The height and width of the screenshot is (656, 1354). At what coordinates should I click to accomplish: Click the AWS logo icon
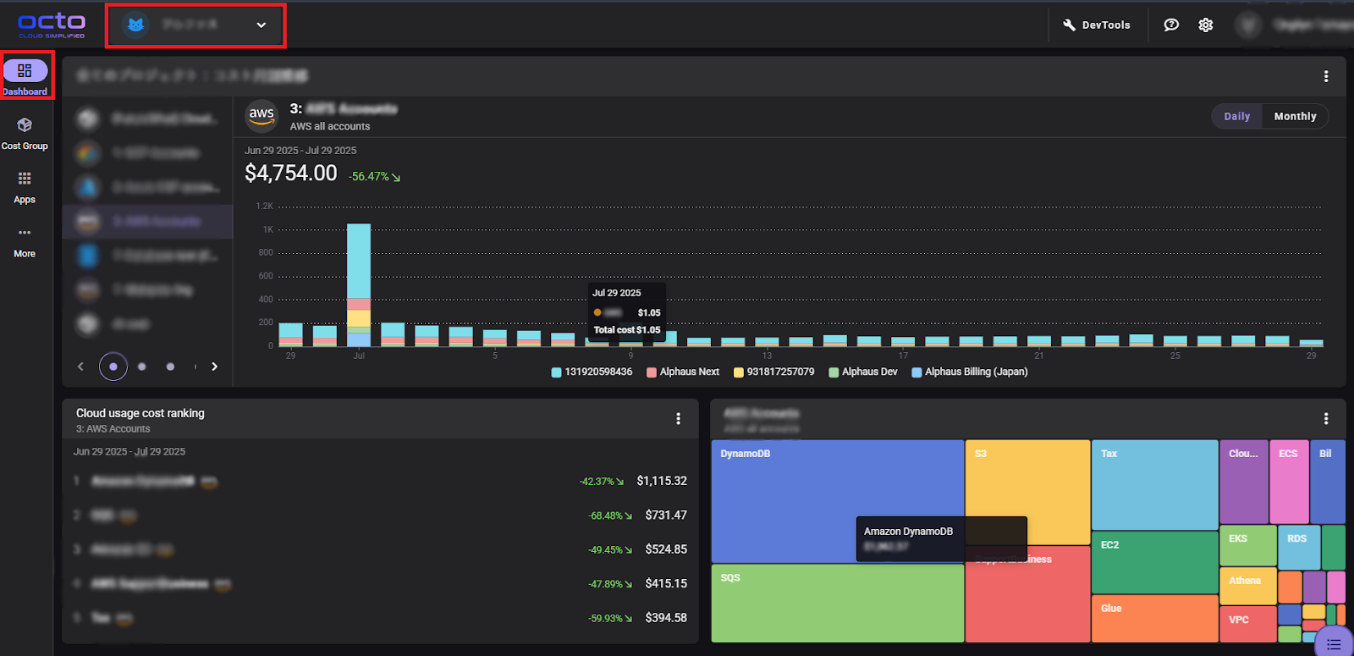261,116
